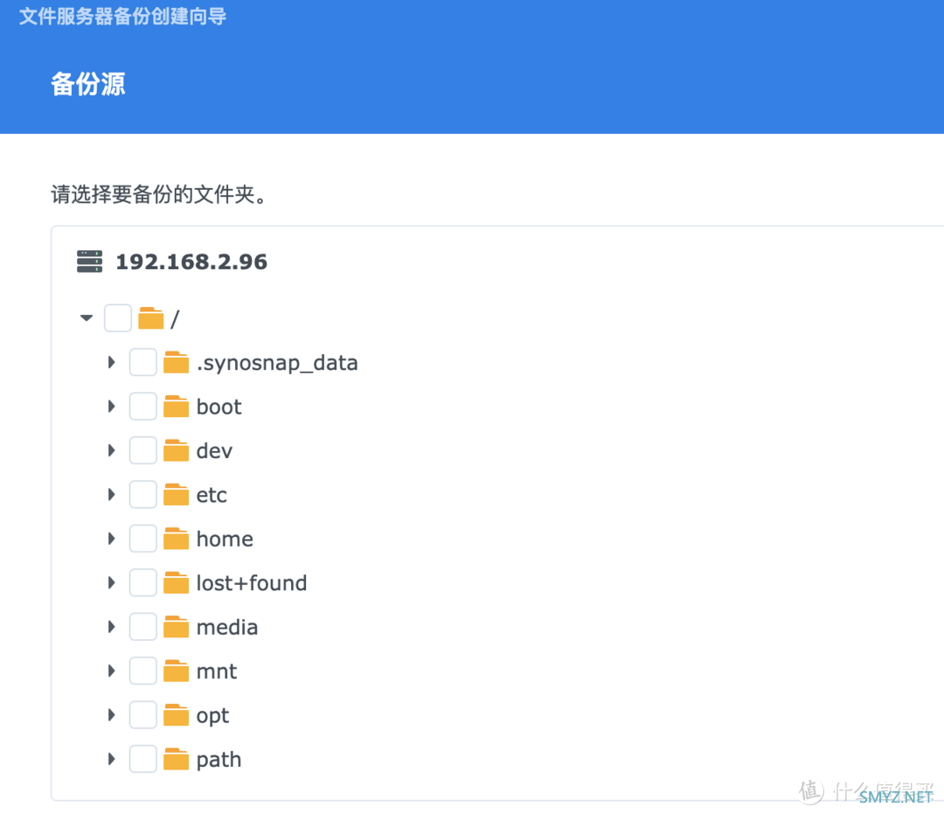944x814 pixels.
Task: Click the boot folder icon
Action: 176,407
